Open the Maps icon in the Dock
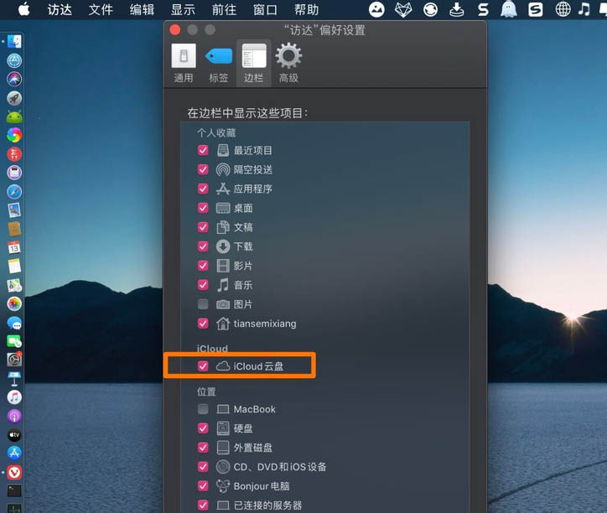Viewport: 607px width, 513px height. tap(14, 285)
